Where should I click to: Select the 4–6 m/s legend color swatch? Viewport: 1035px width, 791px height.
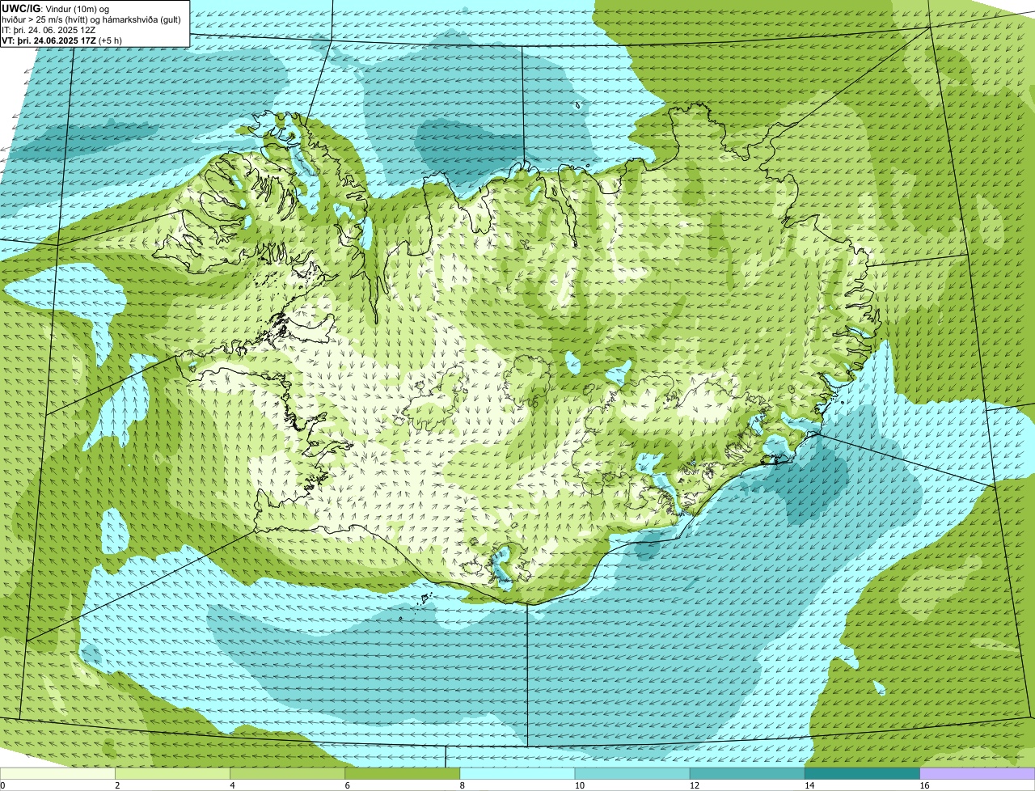click(x=288, y=773)
